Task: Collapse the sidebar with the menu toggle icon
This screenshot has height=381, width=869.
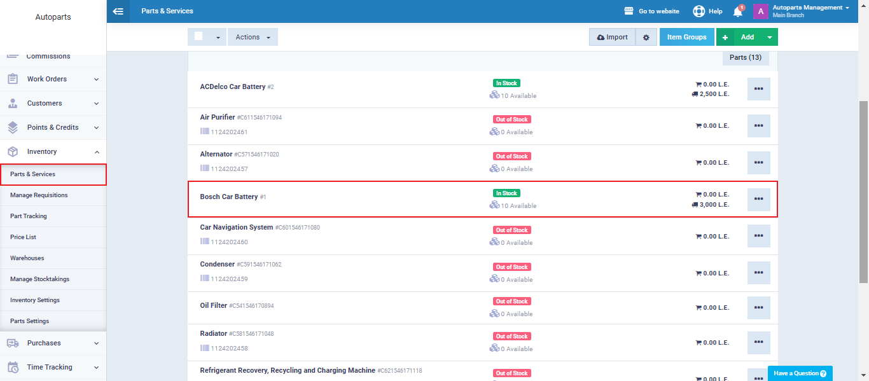Action: pos(118,11)
